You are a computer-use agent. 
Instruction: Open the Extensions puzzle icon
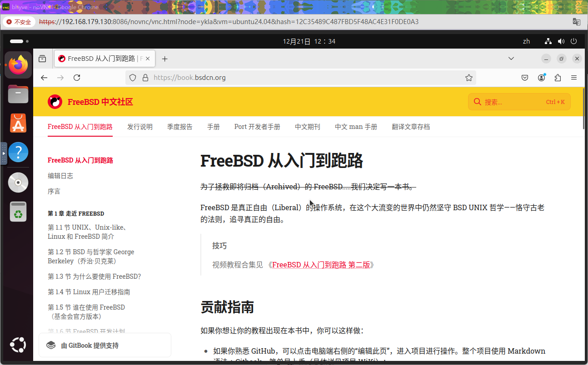tap(558, 78)
